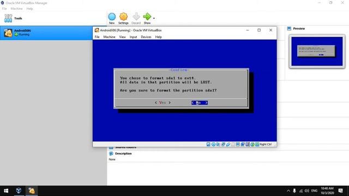Open Machine menu in VirtualBox Manager
Screen dimensions: 349x196
tap(16, 9)
